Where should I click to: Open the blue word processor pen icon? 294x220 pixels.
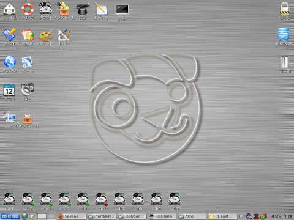click(9, 35)
